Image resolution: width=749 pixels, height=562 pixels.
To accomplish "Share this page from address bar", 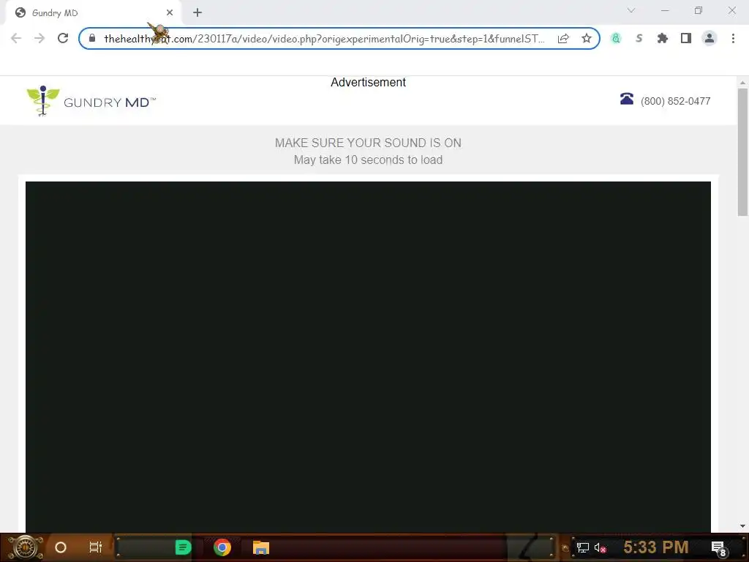I will click(x=563, y=38).
